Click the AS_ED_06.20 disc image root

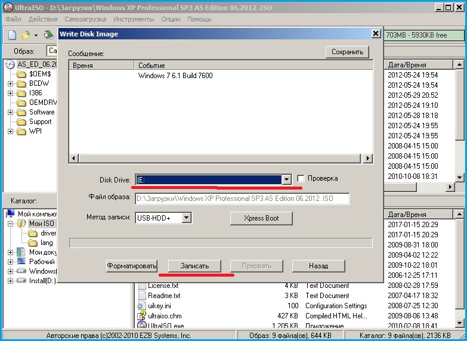pyautogui.click(x=32, y=64)
